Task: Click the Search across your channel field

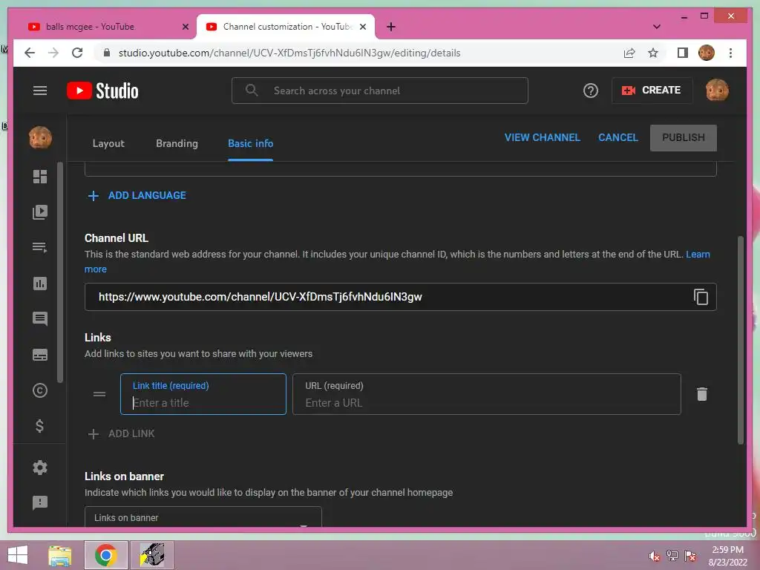Action: pyautogui.click(x=379, y=91)
